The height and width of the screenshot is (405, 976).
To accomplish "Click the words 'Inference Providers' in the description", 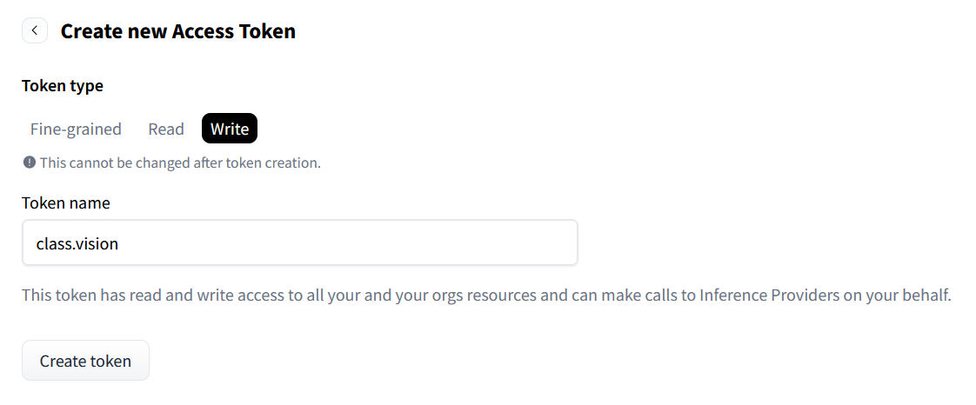I will pyautogui.click(x=769, y=295).
